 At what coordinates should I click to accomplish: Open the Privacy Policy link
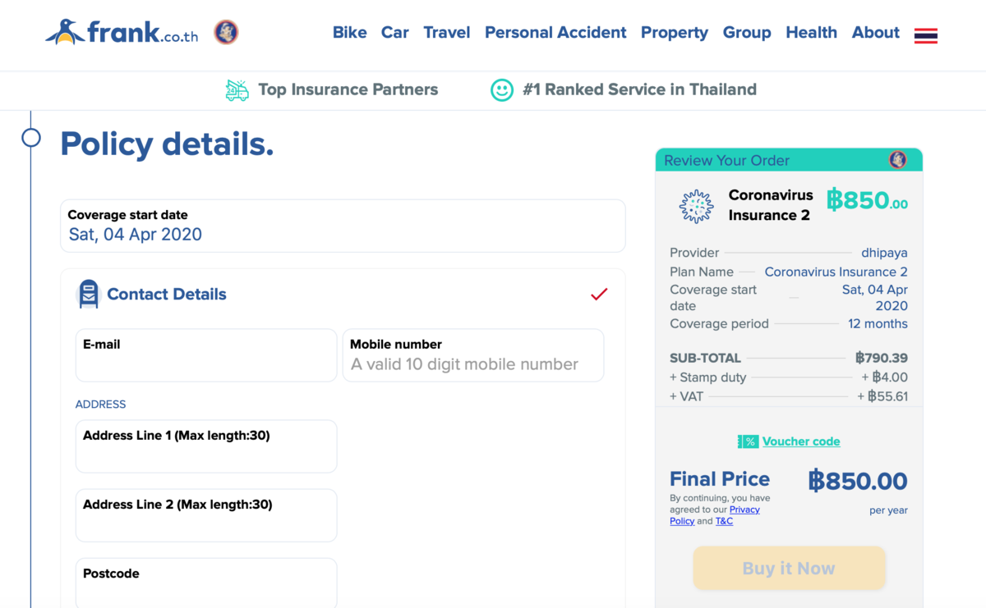[x=715, y=515]
